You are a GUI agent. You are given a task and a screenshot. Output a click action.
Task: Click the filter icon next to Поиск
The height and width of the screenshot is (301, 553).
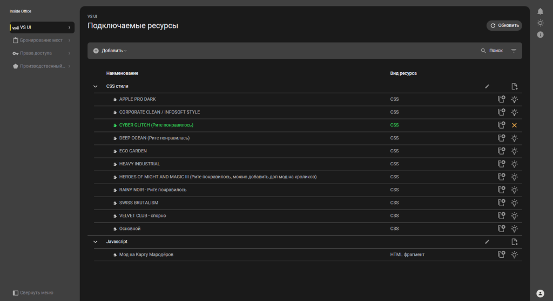pyautogui.click(x=514, y=51)
